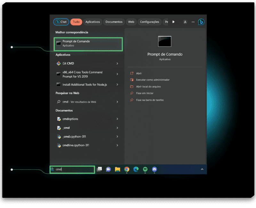The image size is (256, 208).
Task: Launch Google Chrome from the taskbar
Action: (x=127, y=169)
